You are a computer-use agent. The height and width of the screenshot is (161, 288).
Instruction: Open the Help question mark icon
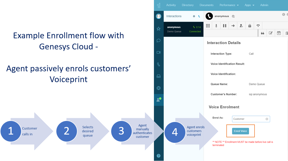click(158, 156)
